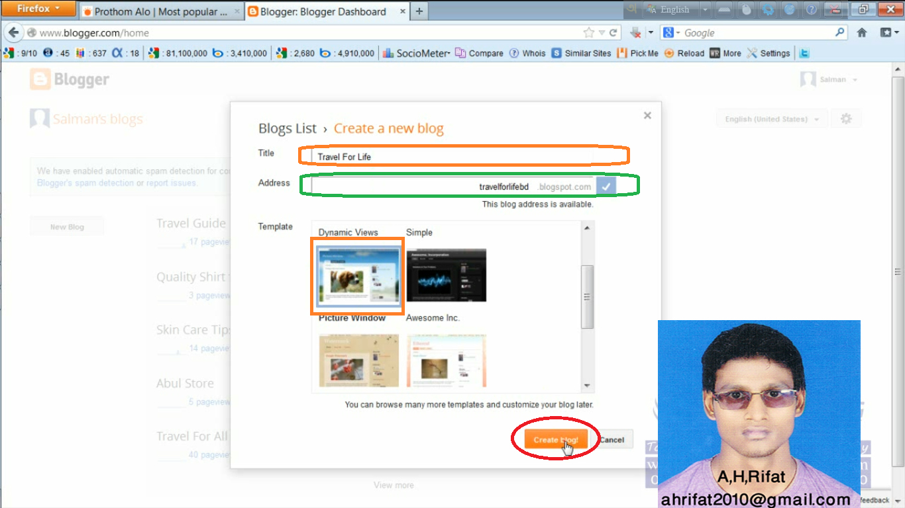The image size is (905, 508).
Task: Click the toolbar Reload button
Action: click(684, 53)
